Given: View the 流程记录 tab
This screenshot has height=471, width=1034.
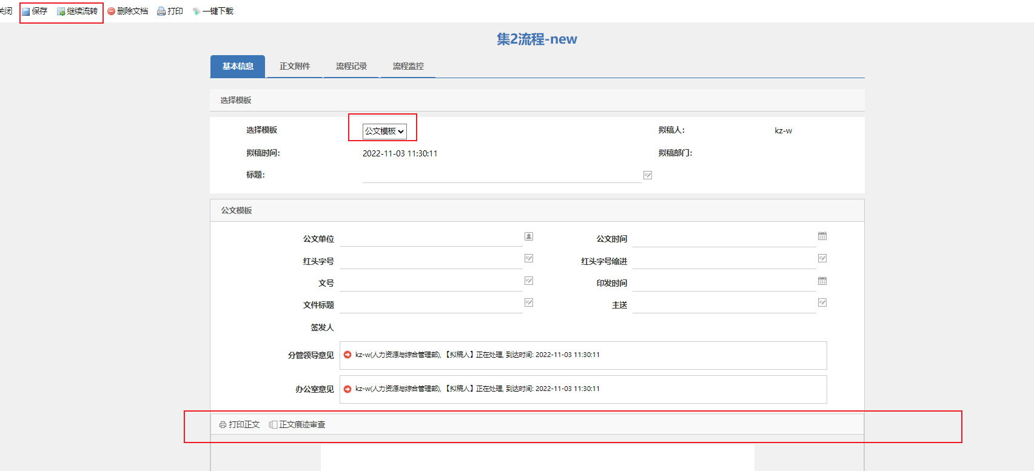Looking at the screenshot, I should pos(351,66).
